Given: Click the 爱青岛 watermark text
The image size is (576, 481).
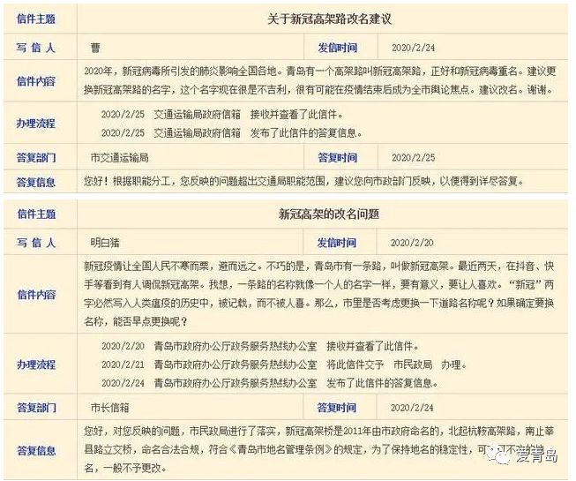Looking at the screenshot, I should click(538, 456).
